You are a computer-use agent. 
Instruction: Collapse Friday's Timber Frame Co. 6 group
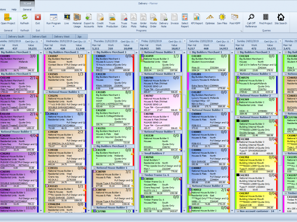pyautogui.click(x=142, y=175)
